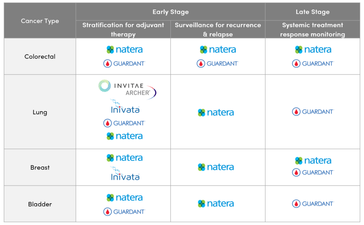Select the Colorectal row label
This screenshot has width=364, height=225.
coord(40,57)
